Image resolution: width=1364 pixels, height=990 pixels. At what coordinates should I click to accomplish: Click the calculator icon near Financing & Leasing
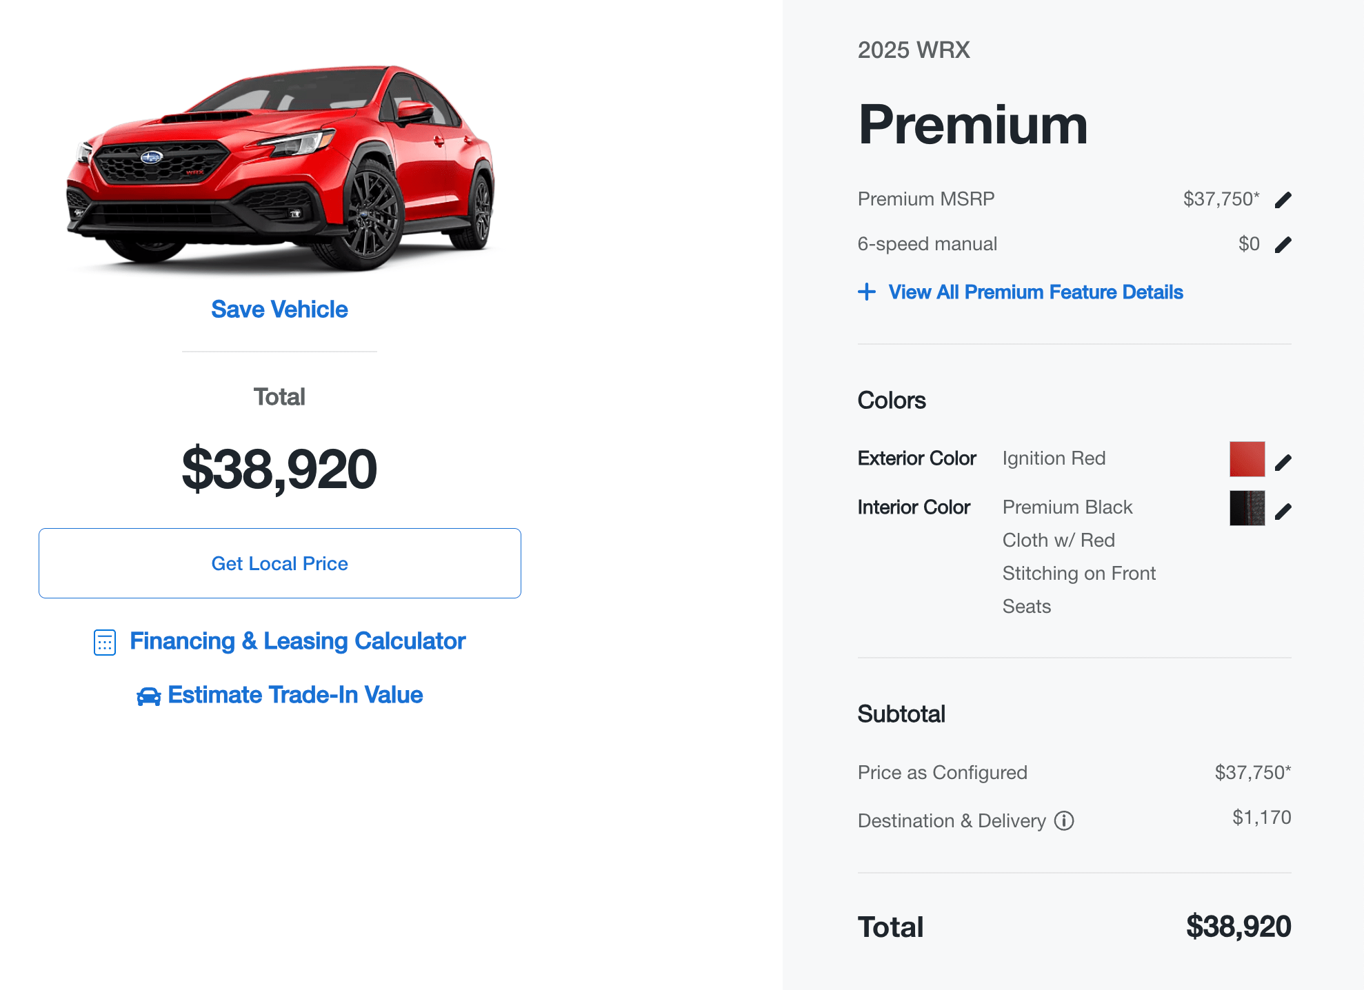pos(103,642)
